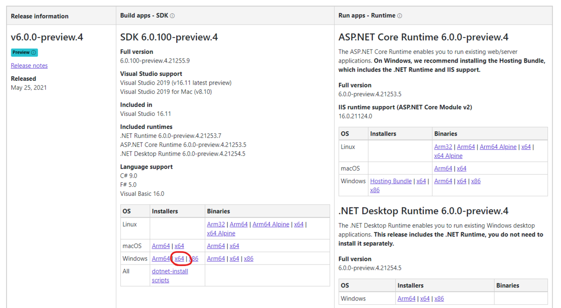Get the SDK macOS x64 installer

179,246
